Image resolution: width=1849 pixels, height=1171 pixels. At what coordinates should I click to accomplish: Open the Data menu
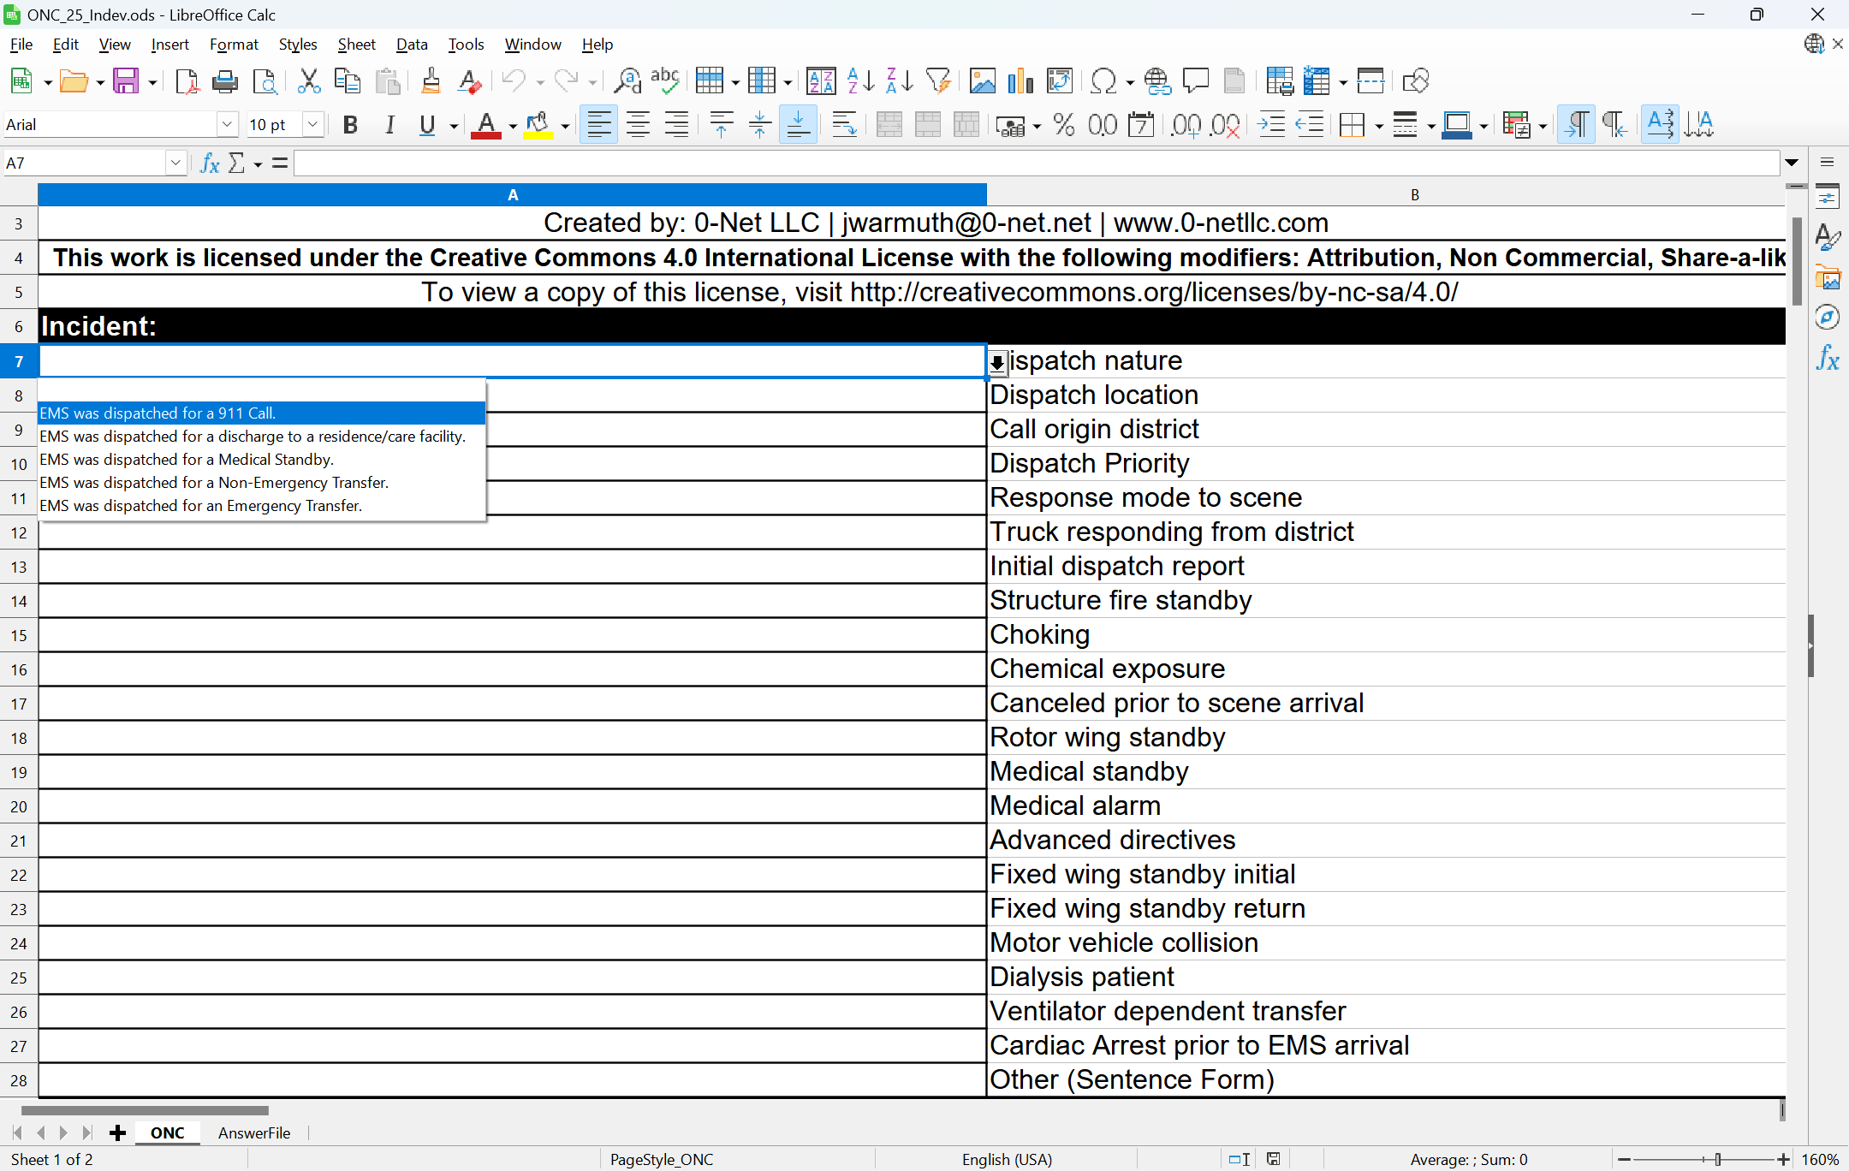[x=411, y=45]
